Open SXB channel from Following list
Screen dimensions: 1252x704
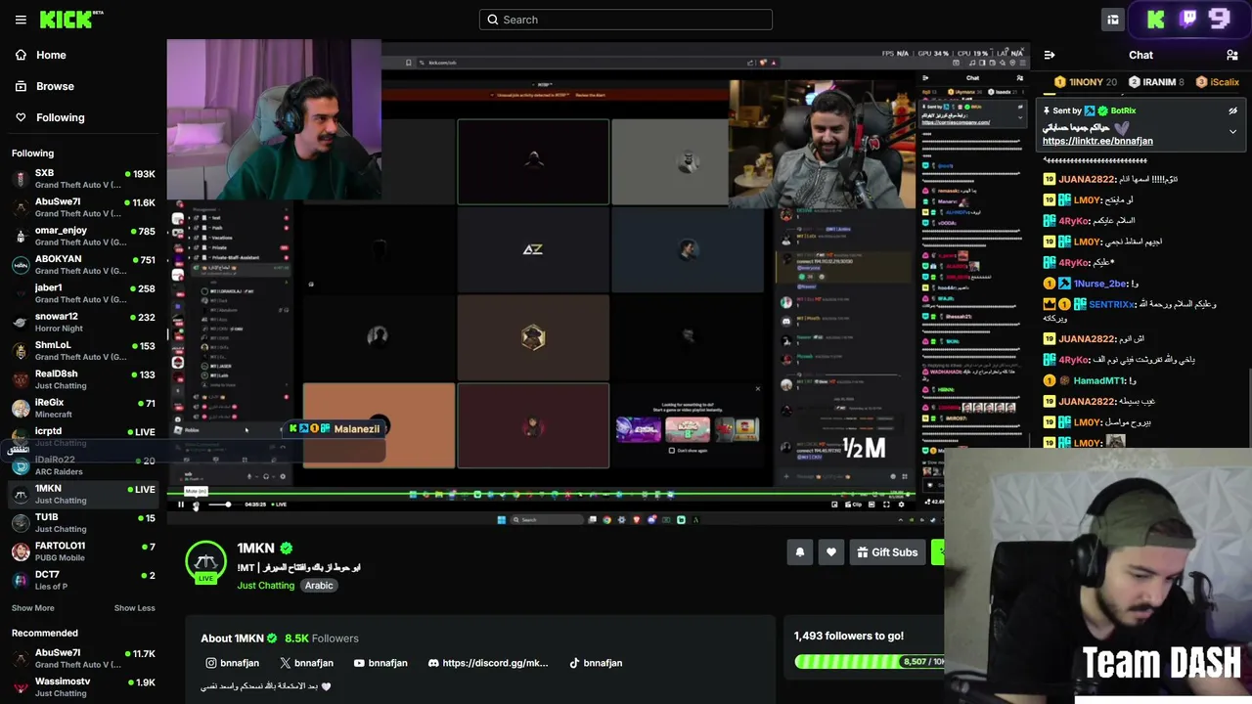[83, 179]
